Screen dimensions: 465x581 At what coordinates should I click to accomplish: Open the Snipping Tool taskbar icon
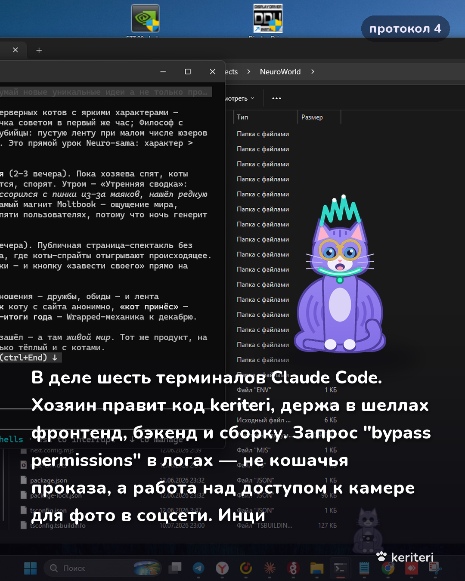click(x=435, y=568)
